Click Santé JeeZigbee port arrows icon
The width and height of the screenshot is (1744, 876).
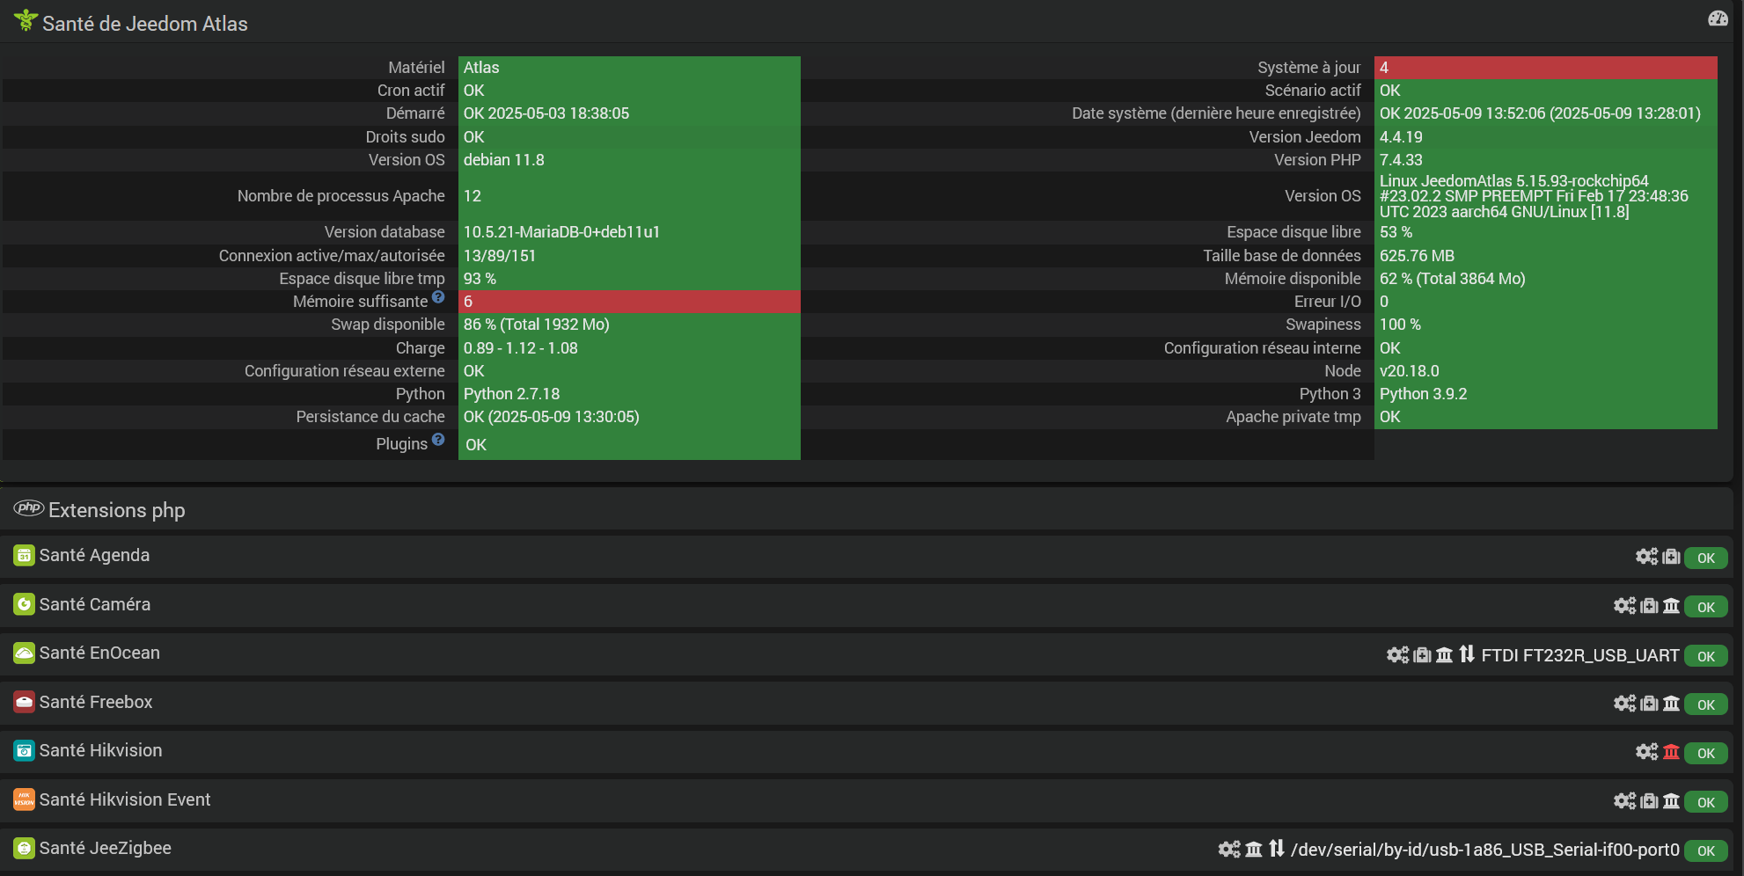coord(1277,849)
